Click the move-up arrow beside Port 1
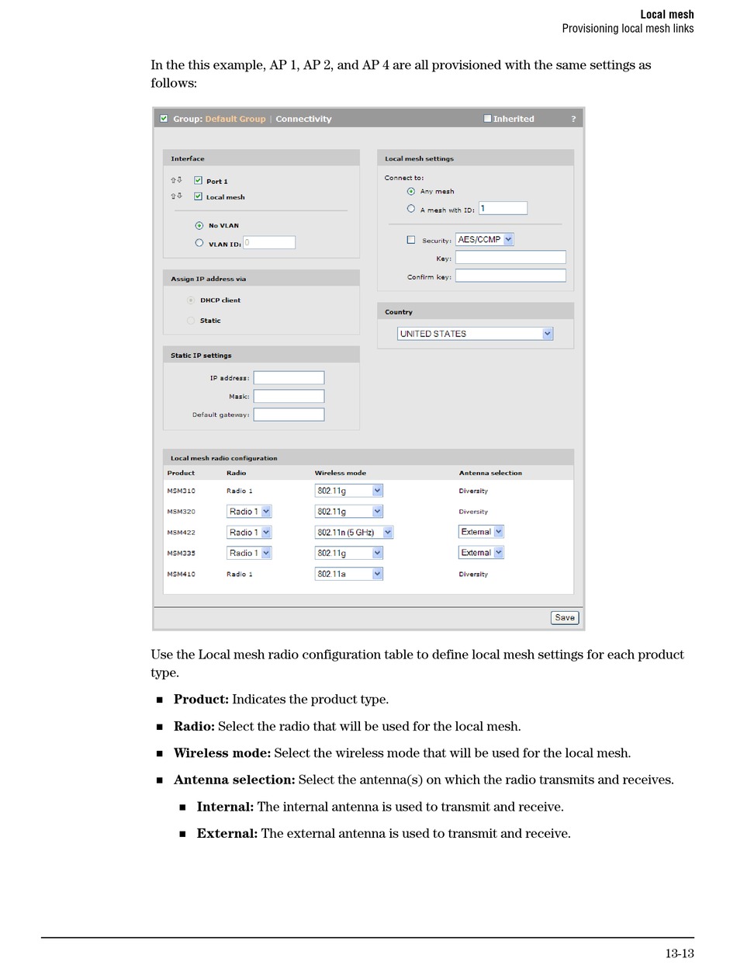737x969 pixels. pos(173,180)
